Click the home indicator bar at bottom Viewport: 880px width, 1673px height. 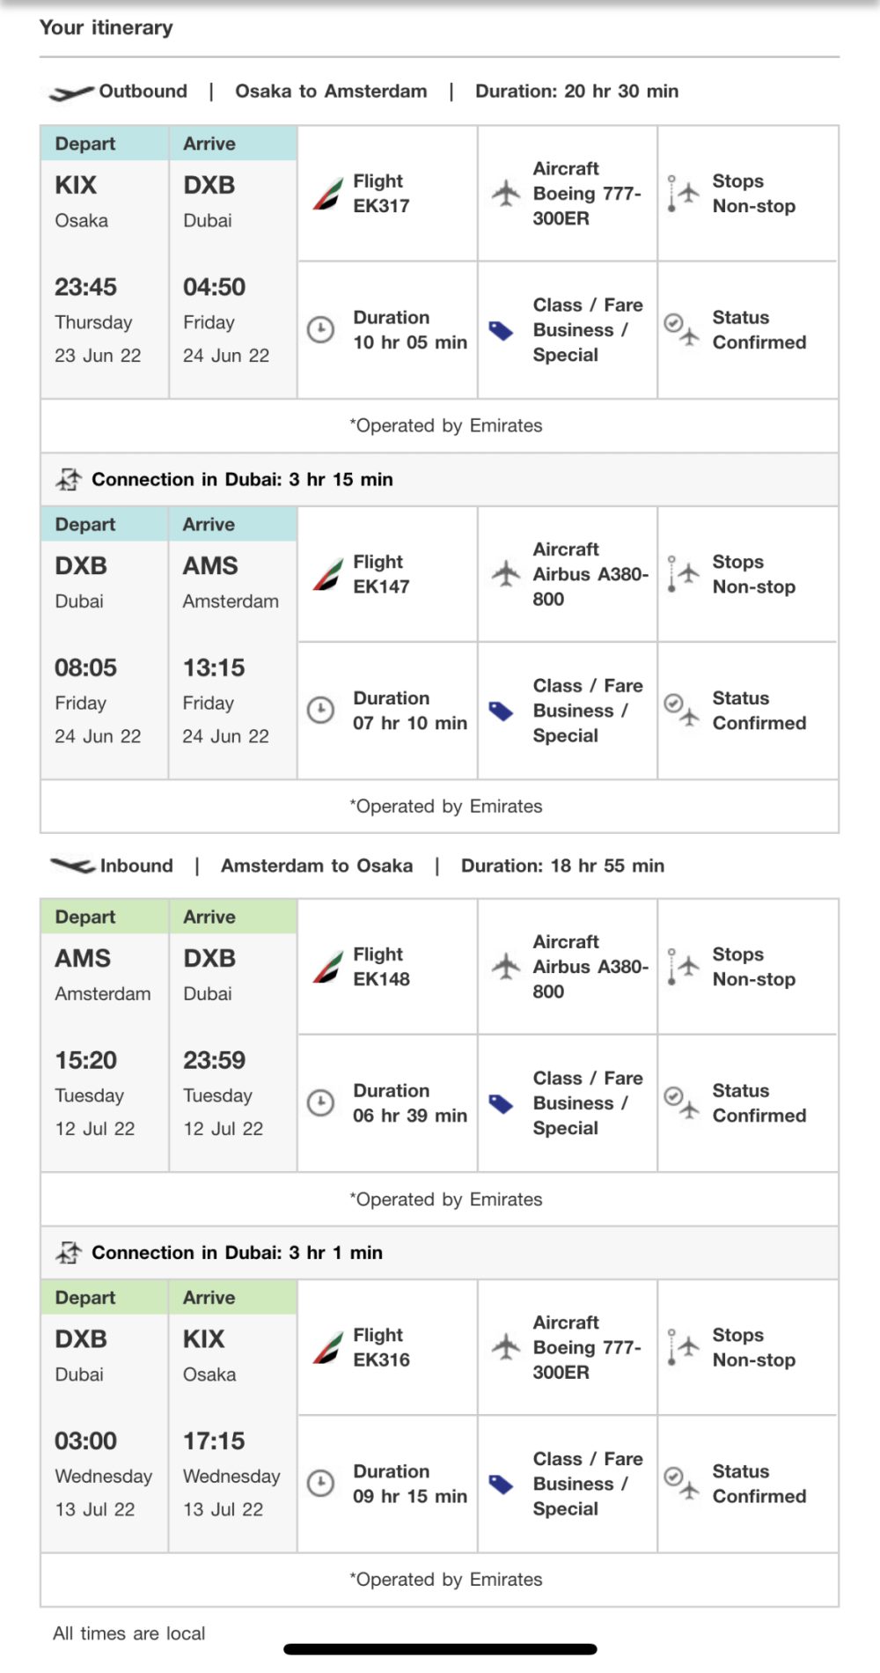tap(440, 1649)
